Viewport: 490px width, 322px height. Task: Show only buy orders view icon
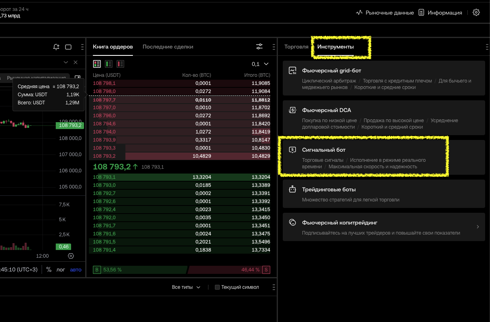(x=109, y=64)
